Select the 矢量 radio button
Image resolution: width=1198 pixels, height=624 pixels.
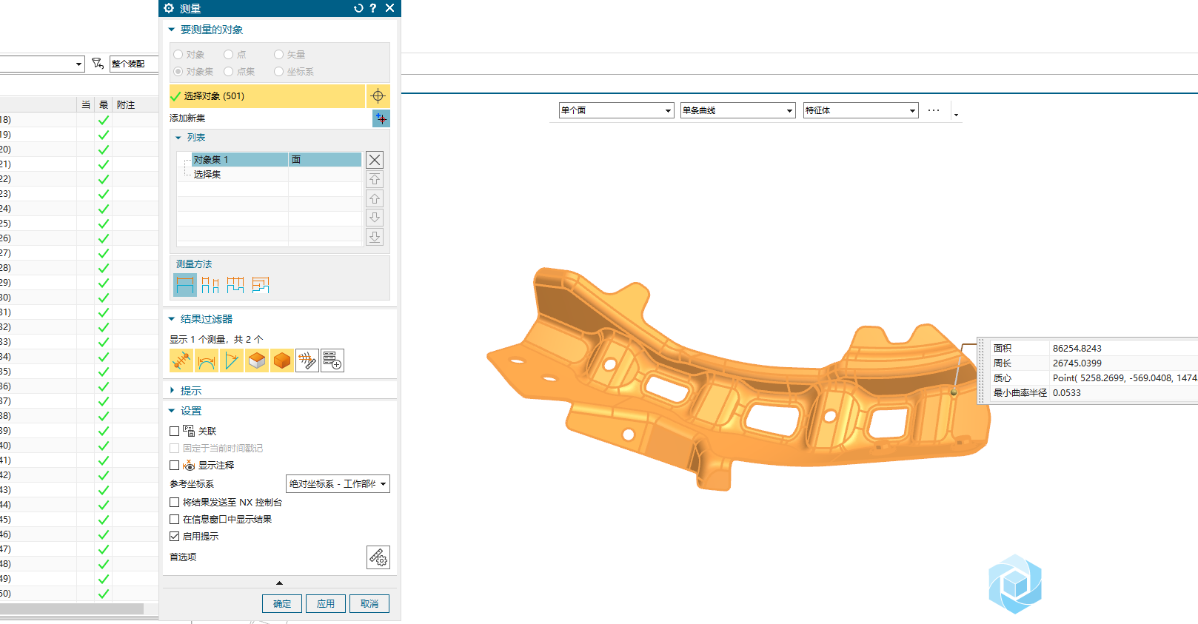point(279,54)
